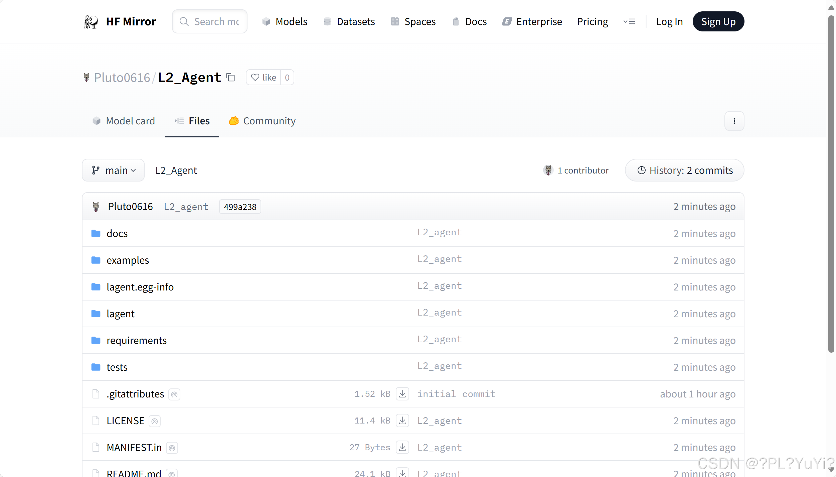Click the Spaces grid icon
Screen dimensions: 836x477
pos(395,21)
